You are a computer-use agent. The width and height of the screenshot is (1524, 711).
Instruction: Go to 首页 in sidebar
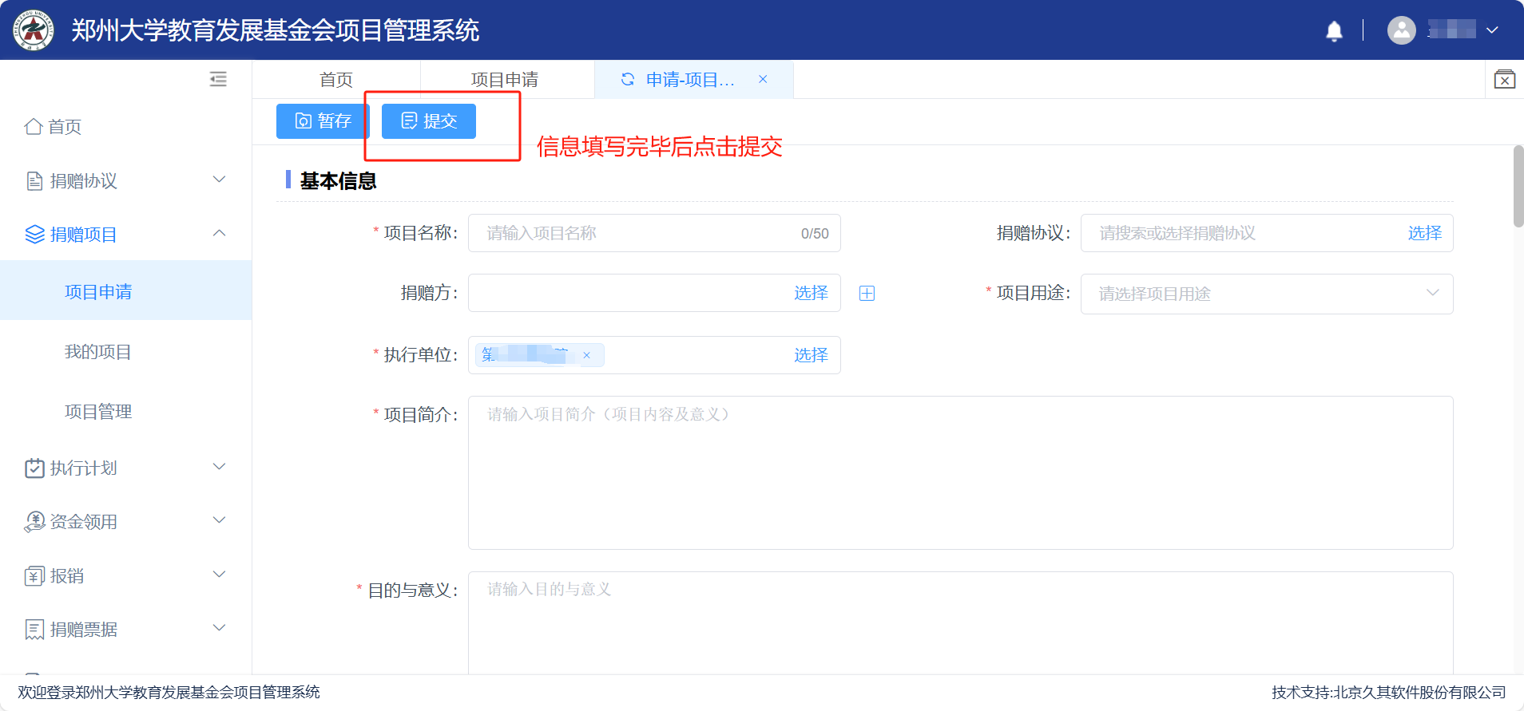[65, 127]
